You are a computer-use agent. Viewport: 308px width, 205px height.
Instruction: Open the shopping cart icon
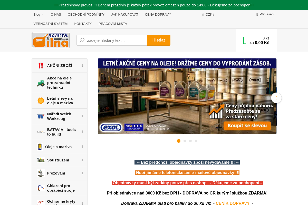click(245, 40)
